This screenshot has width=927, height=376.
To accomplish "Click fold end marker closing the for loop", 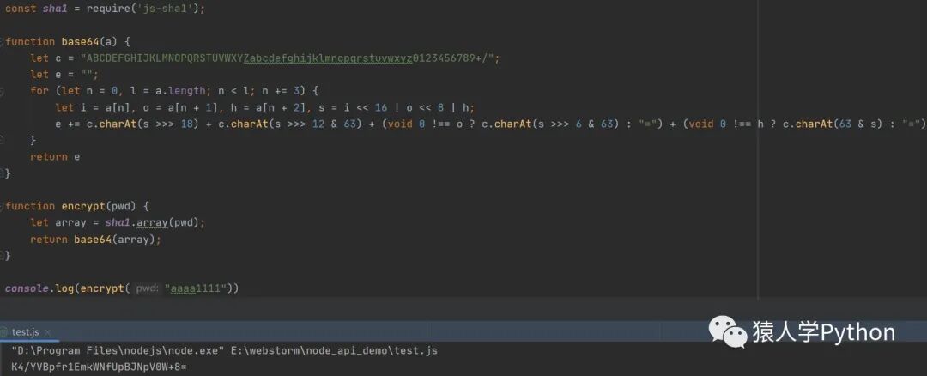I will pos(3,141).
